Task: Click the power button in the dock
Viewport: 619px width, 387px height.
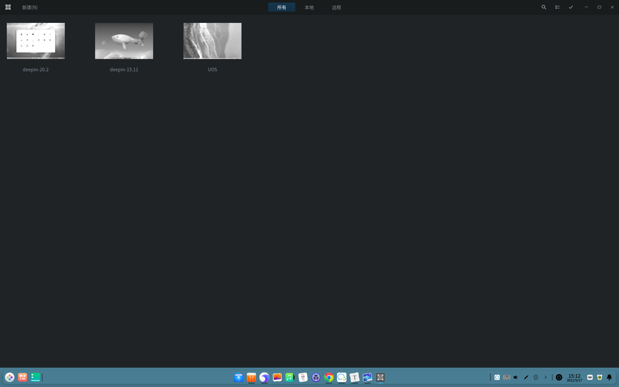Action: pos(559,377)
